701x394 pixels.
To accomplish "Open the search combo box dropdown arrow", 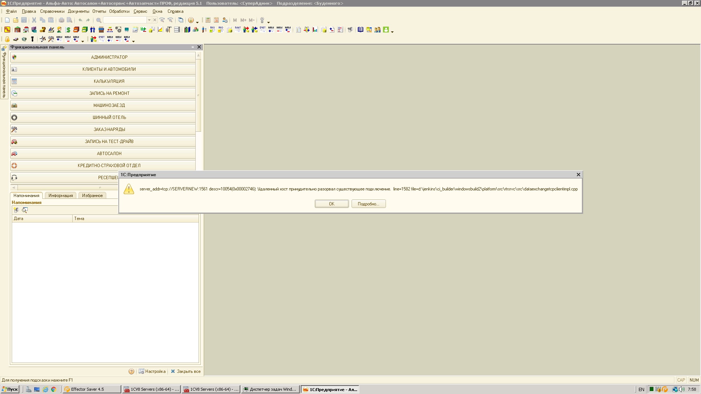I will click(149, 20).
